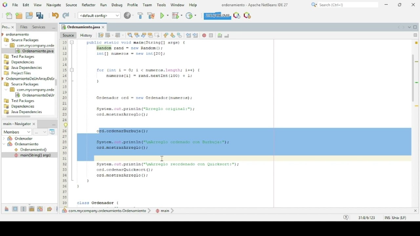Collapse com.mycompany.orde package under ordenamiento
Viewport: 420px width, 236px height.
(x=6, y=46)
